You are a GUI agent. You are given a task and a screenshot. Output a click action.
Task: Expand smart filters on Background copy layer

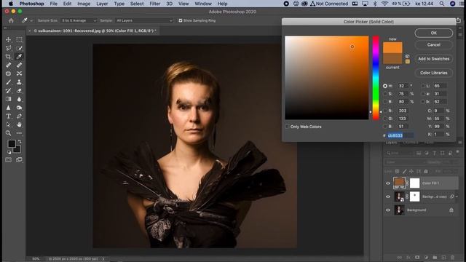457,196
